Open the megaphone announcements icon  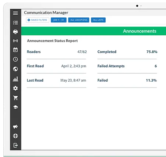tap(15, 126)
